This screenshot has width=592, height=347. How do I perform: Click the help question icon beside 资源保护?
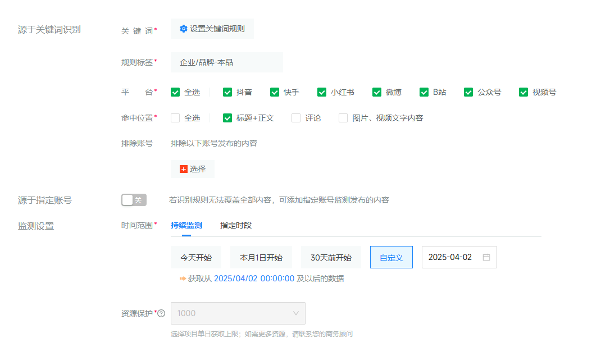point(161,313)
